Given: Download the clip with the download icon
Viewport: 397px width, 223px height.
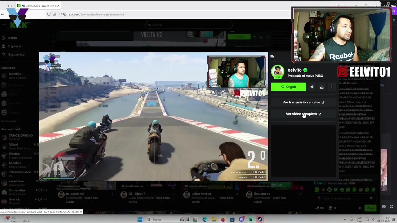Looking at the screenshot, I should pyautogui.click(x=322, y=87).
